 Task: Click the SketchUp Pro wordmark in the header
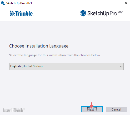pos(102,13)
